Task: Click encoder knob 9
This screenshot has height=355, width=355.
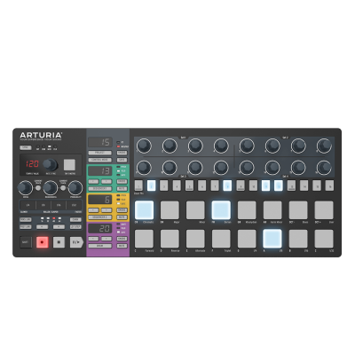Action: [144, 167]
